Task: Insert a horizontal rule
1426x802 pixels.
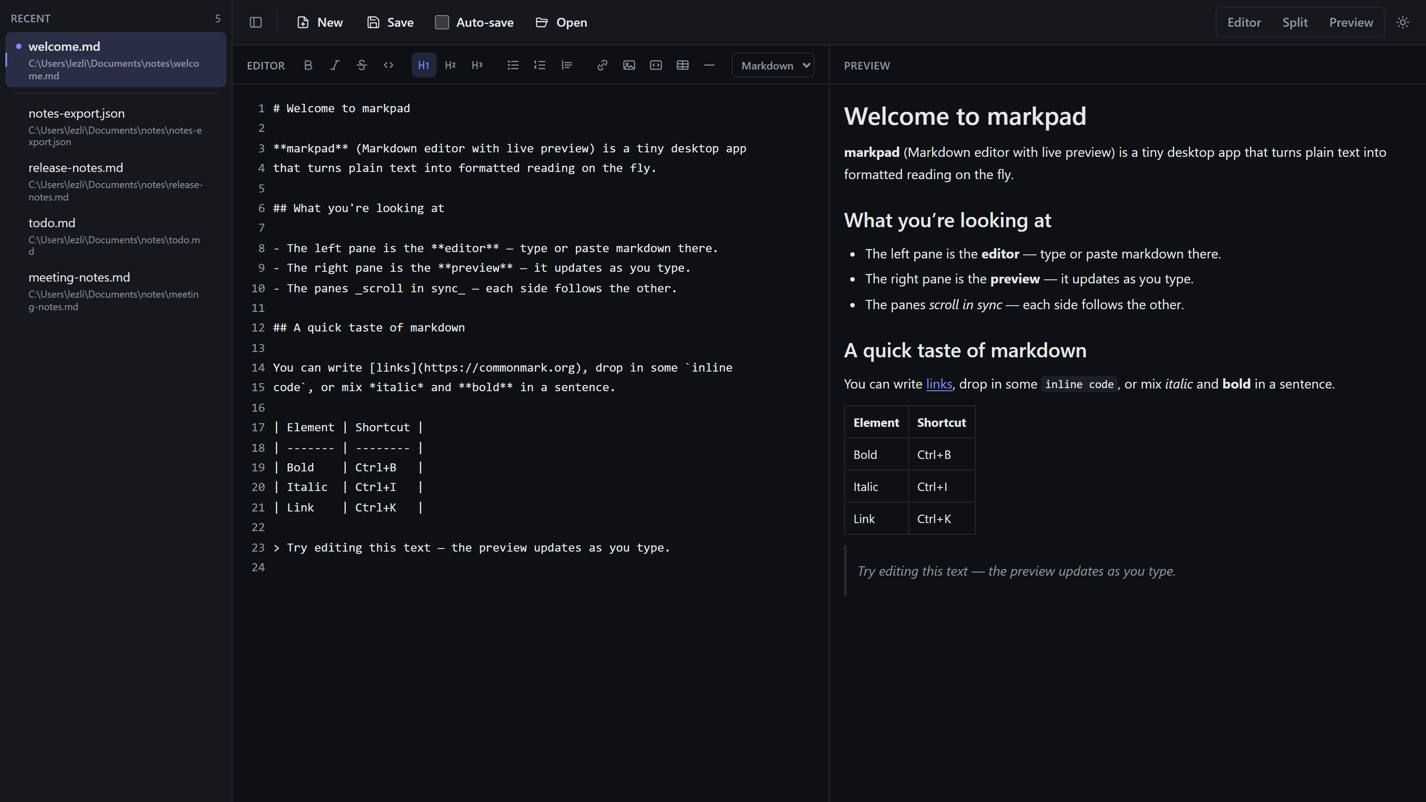Action: click(709, 65)
